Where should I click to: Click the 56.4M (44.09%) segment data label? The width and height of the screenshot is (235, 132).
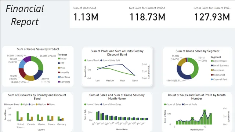202,59
